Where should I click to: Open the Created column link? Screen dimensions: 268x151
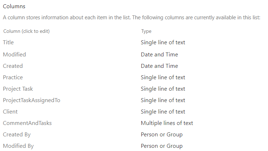[13, 66]
